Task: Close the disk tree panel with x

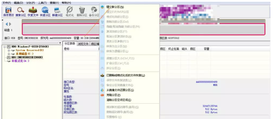Action: 60,43
